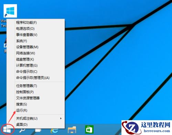Viewport: 172px width, 135px height.
Task: Open Task View icon on taskbar
Action: coord(38,130)
